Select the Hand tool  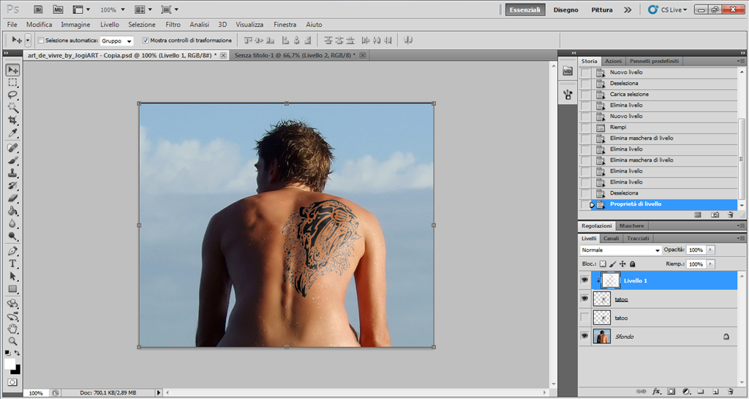pos(13,328)
